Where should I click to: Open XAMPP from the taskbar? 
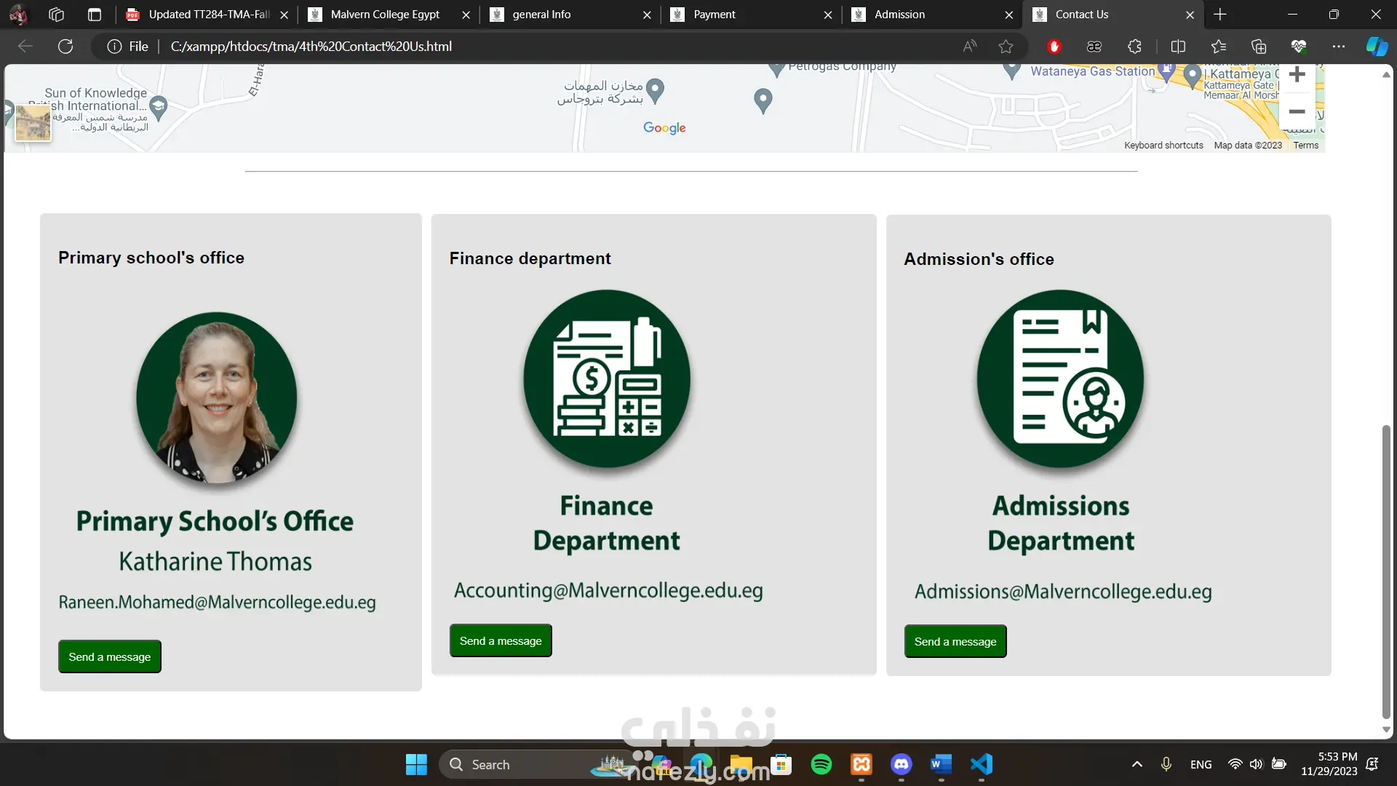coord(861,764)
